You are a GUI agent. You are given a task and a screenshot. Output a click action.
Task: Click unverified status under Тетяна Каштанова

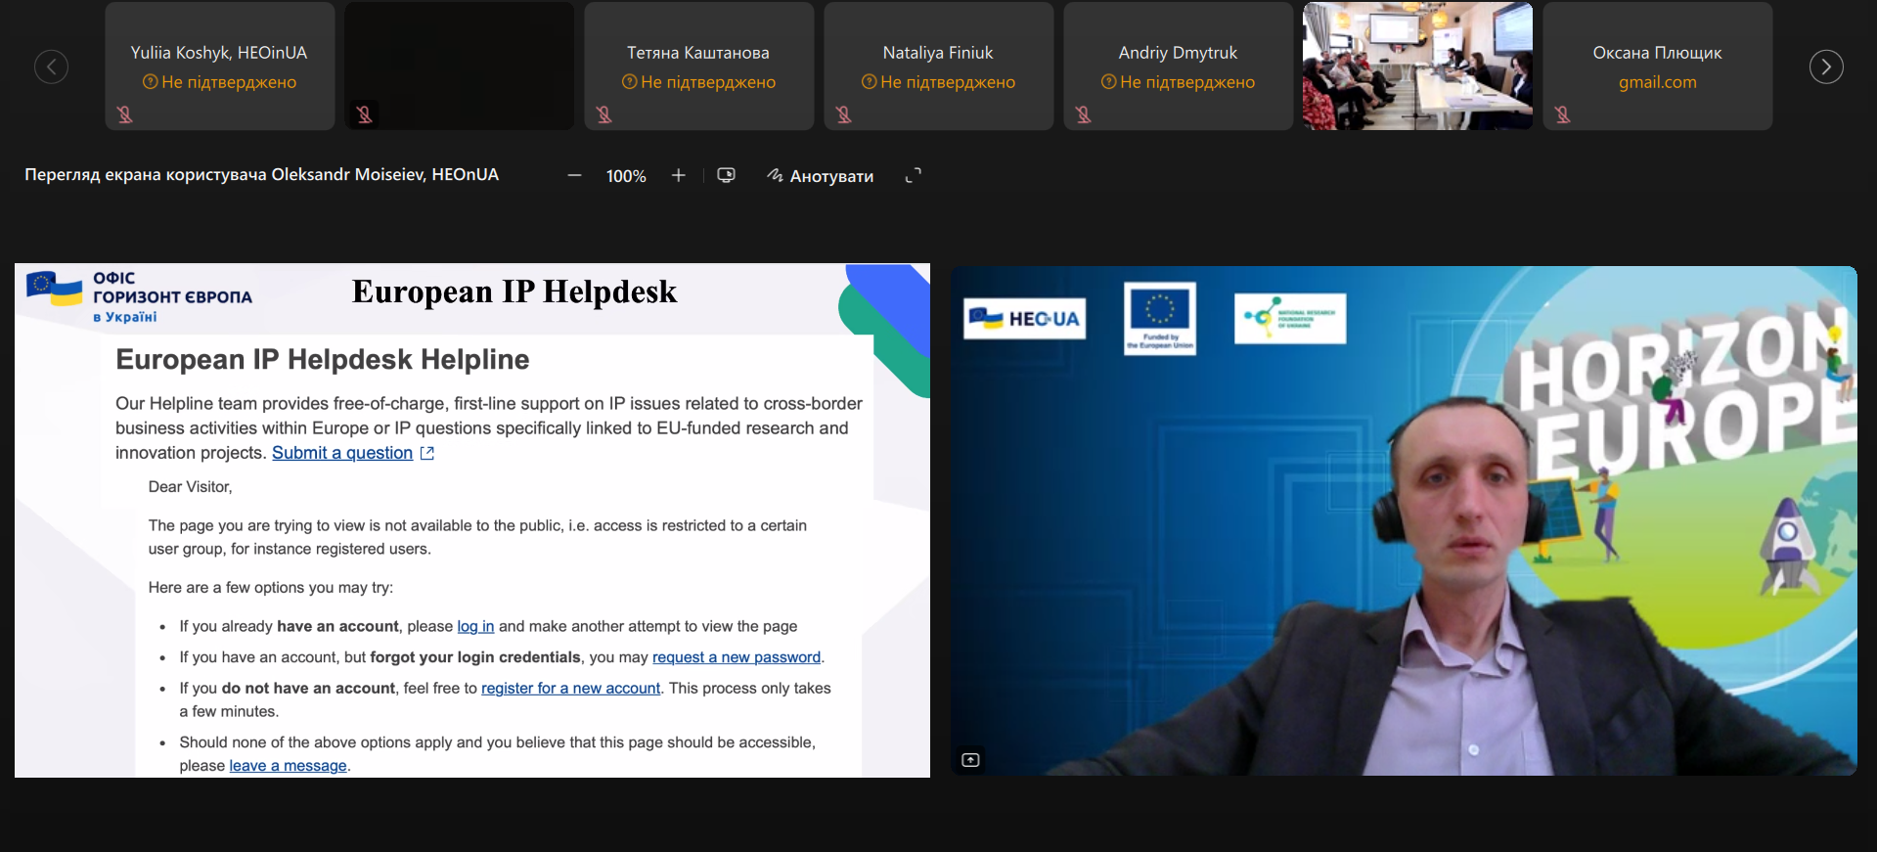click(x=699, y=82)
